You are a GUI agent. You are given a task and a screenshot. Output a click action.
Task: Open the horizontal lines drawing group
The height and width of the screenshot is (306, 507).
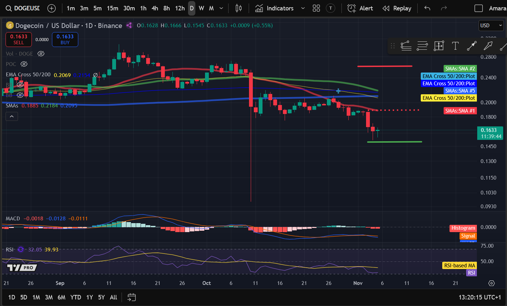tap(422, 46)
